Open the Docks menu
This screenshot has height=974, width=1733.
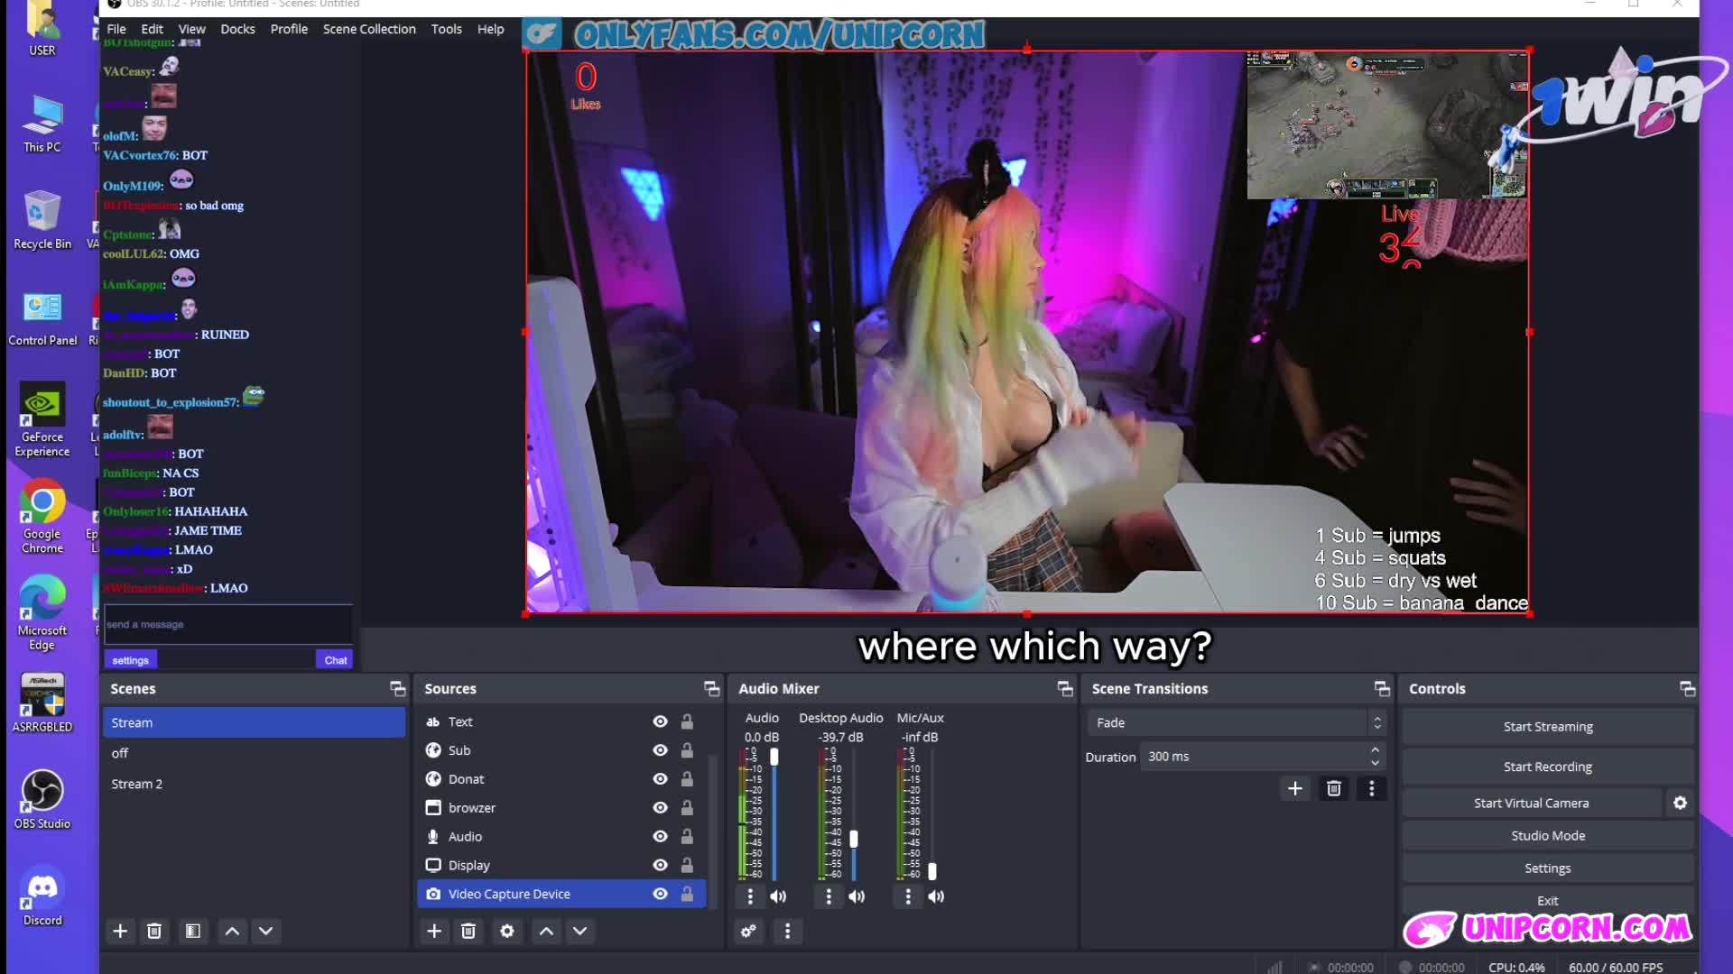point(237,28)
